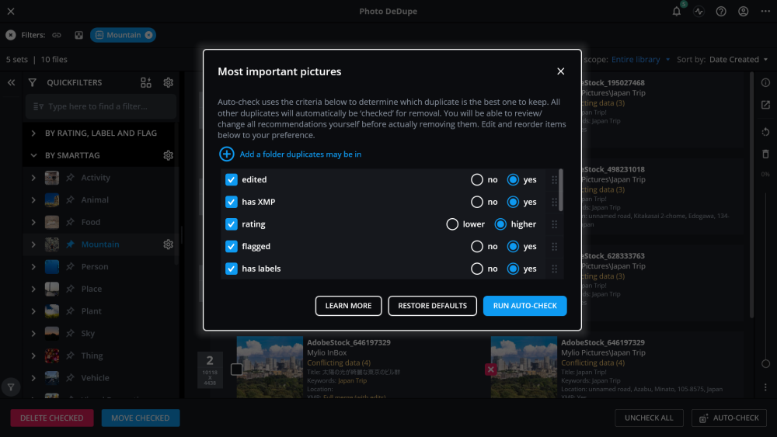Uncheck the has XMP checkbox
The width and height of the screenshot is (777, 437).
(x=231, y=202)
